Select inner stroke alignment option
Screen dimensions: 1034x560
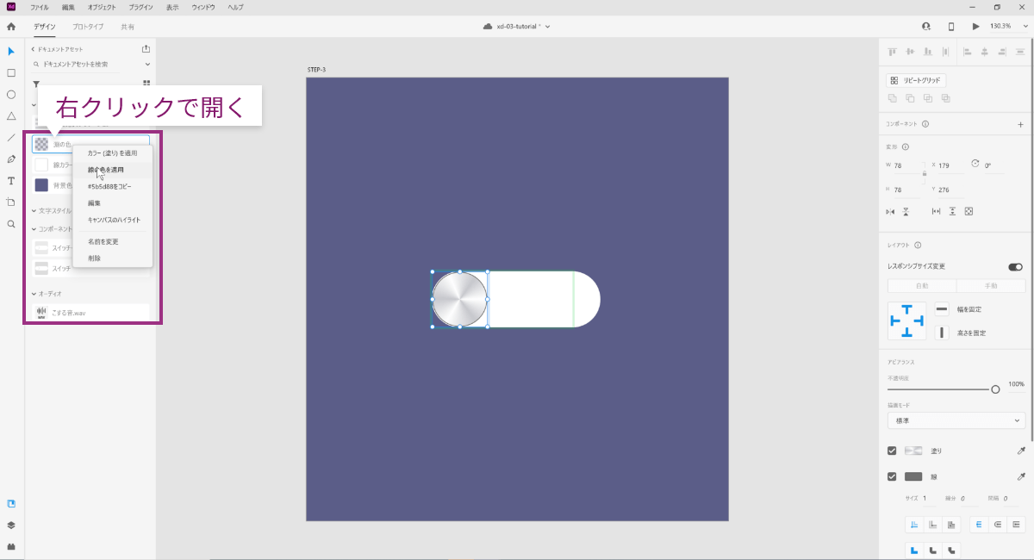(x=913, y=524)
